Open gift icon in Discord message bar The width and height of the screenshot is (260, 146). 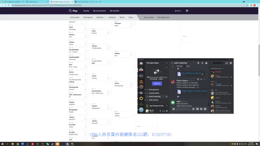pos(193,109)
